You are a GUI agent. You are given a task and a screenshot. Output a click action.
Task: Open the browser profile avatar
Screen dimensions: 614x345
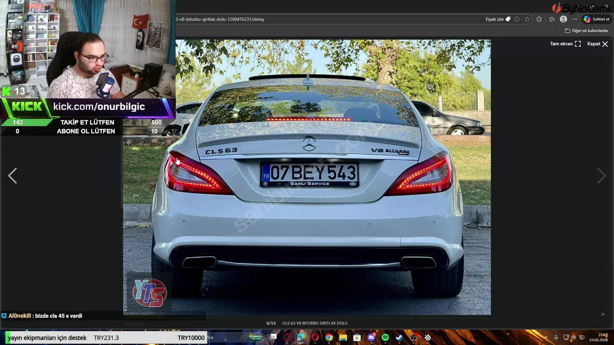pyautogui.click(x=563, y=19)
